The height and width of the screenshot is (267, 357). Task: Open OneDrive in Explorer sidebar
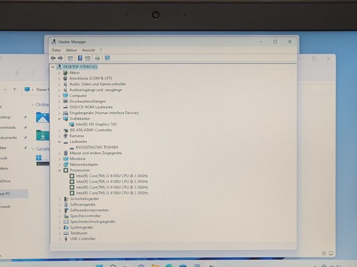coord(5,181)
